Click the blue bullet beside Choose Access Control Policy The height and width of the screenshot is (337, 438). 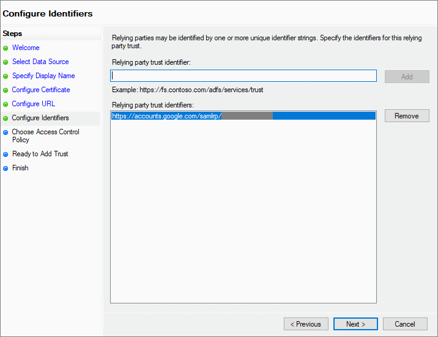pos(6,132)
